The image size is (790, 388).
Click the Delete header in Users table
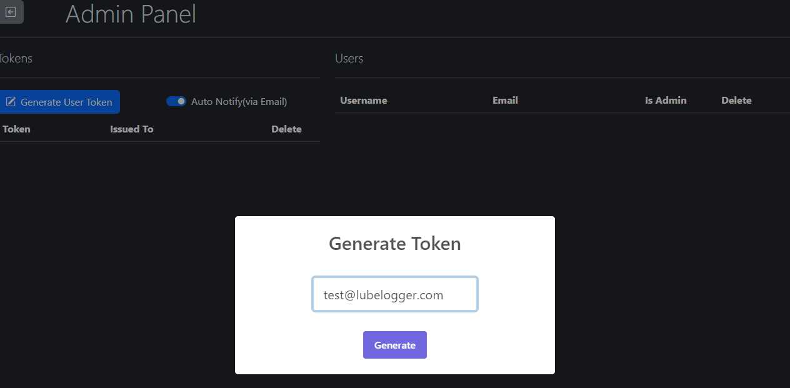click(x=736, y=101)
